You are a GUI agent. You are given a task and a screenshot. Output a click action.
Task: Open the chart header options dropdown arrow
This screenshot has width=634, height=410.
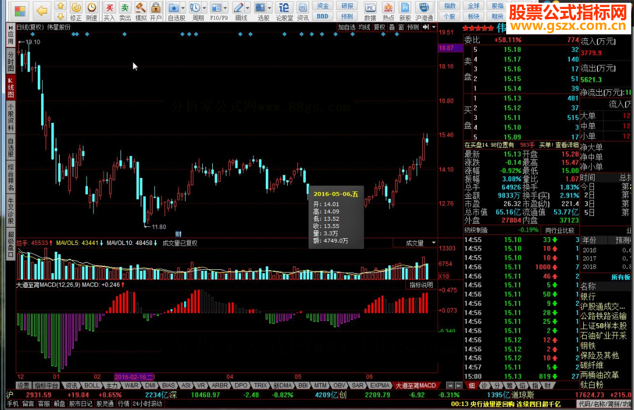point(434,27)
